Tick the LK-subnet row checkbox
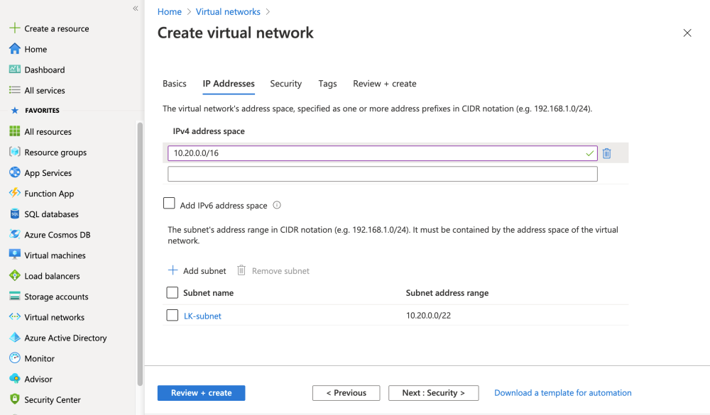The width and height of the screenshot is (710, 415). coord(172,315)
